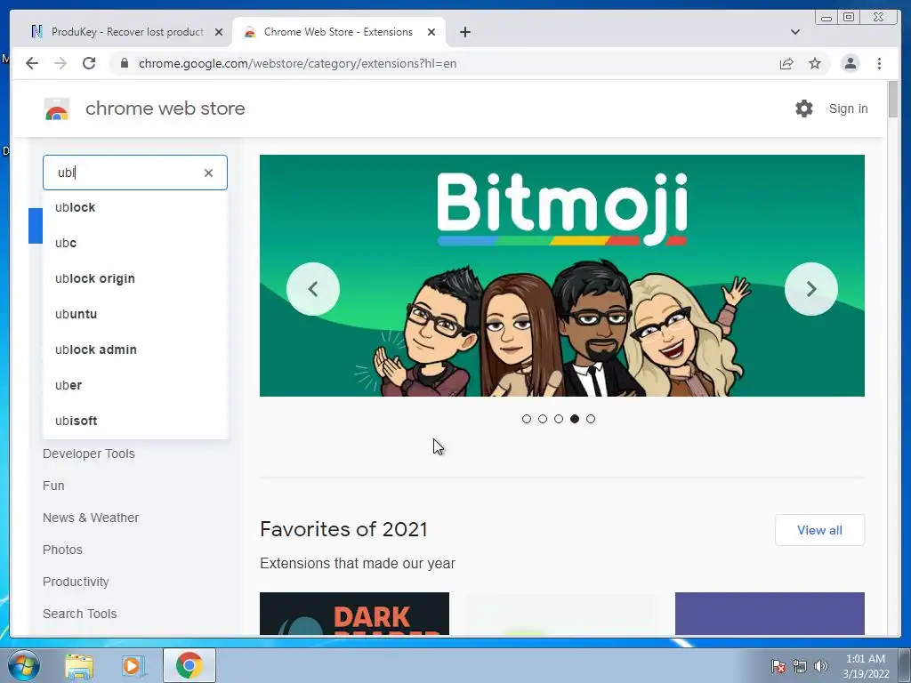Choose the 'ubc' suggestion

[x=135, y=243]
